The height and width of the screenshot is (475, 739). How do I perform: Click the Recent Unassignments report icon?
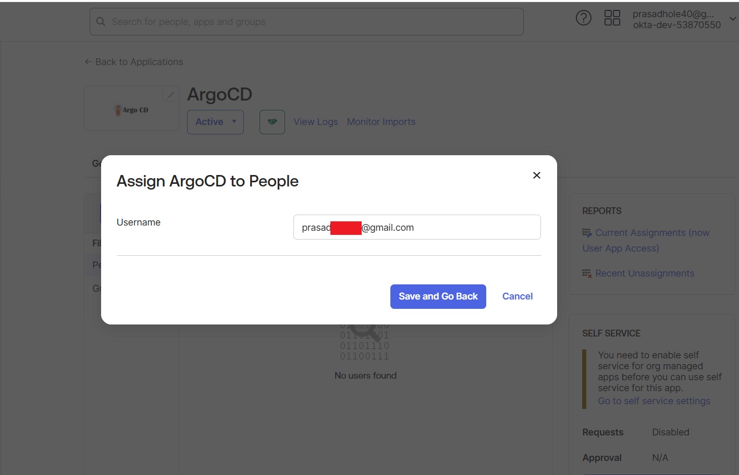(x=586, y=273)
